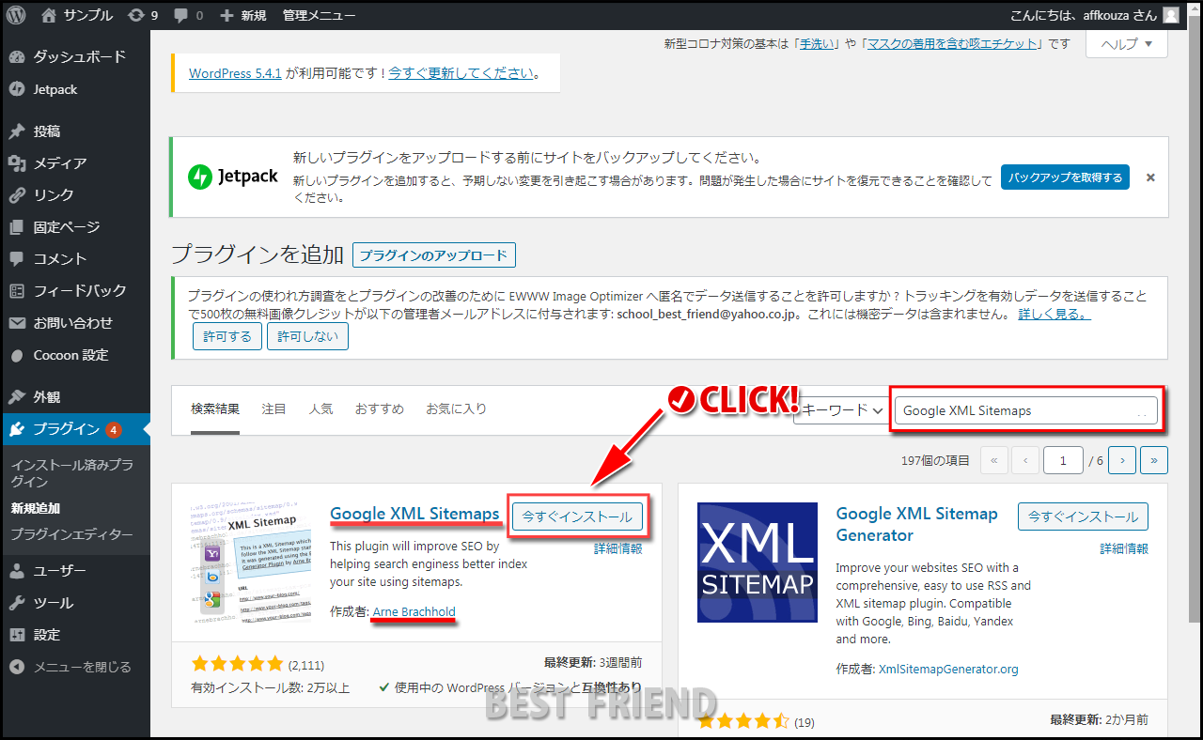Viewport: 1203px width, 740px height.
Task: Install Google XML Sitemaps now
Action: [x=578, y=516]
